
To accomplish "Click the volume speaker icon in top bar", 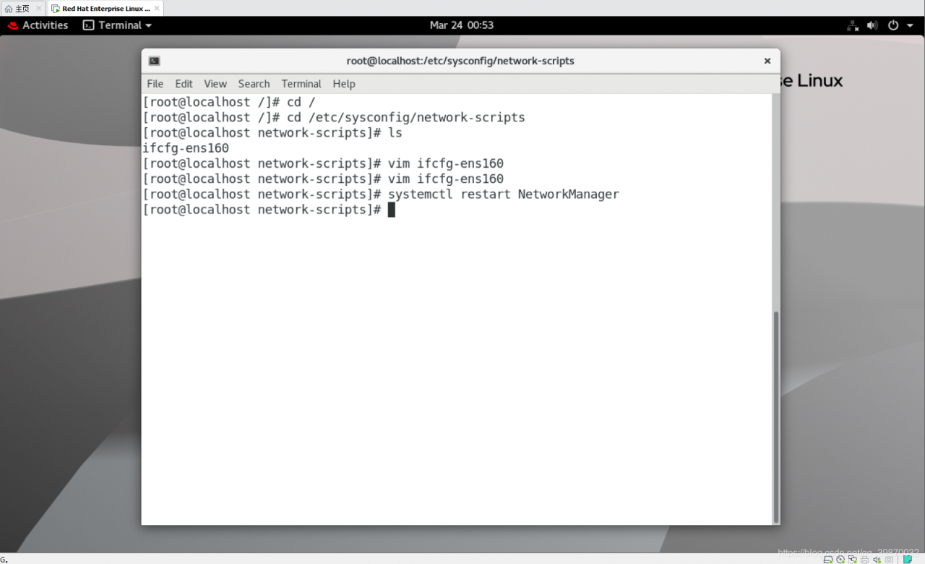I will pyautogui.click(x=872, y=25).
